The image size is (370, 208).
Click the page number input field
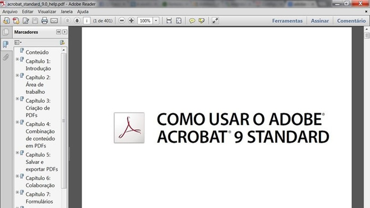(86, 21)
